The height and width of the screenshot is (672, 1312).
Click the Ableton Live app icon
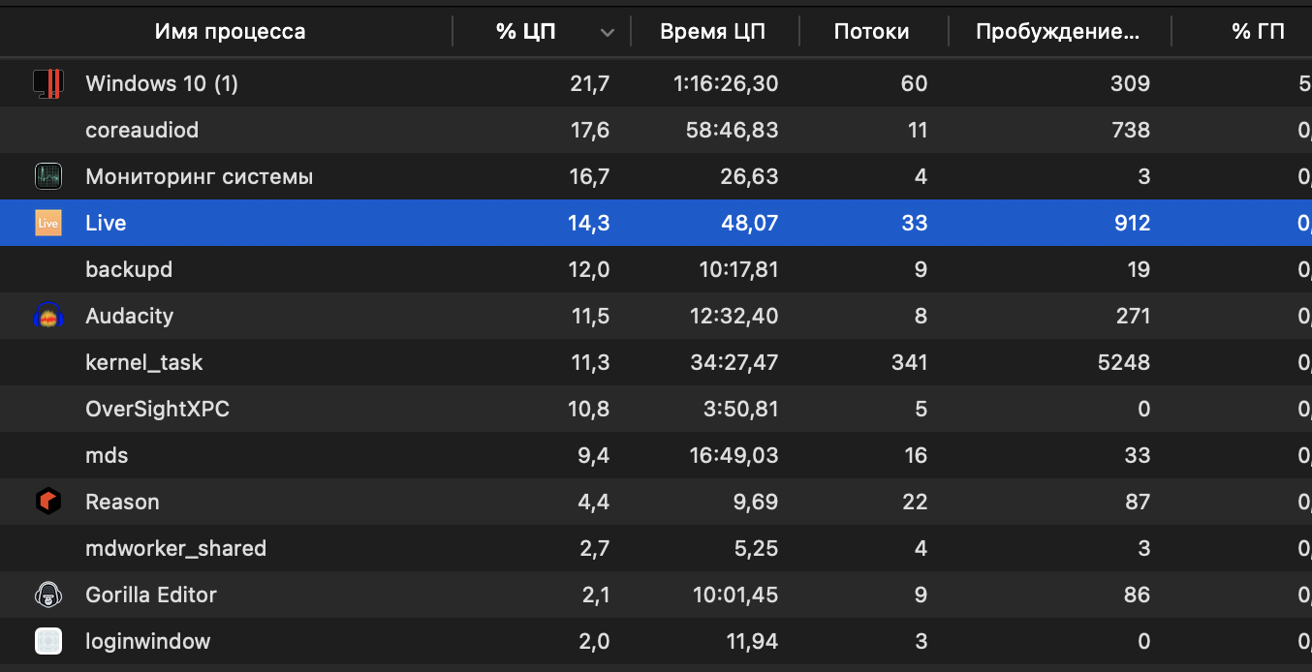point(48,223)
